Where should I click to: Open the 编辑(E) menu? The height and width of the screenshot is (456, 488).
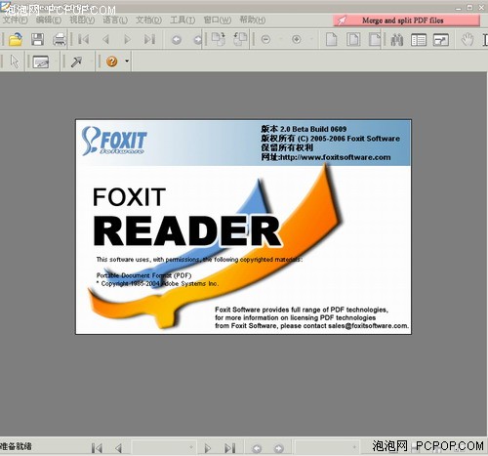tap(49, 21)
